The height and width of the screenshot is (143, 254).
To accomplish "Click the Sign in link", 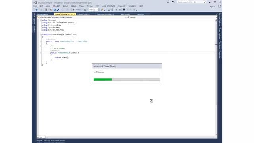I will 212,6.
